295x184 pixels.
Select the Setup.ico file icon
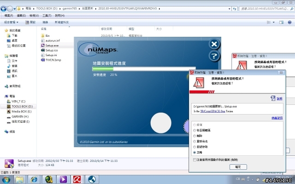[x=43, y=50]
